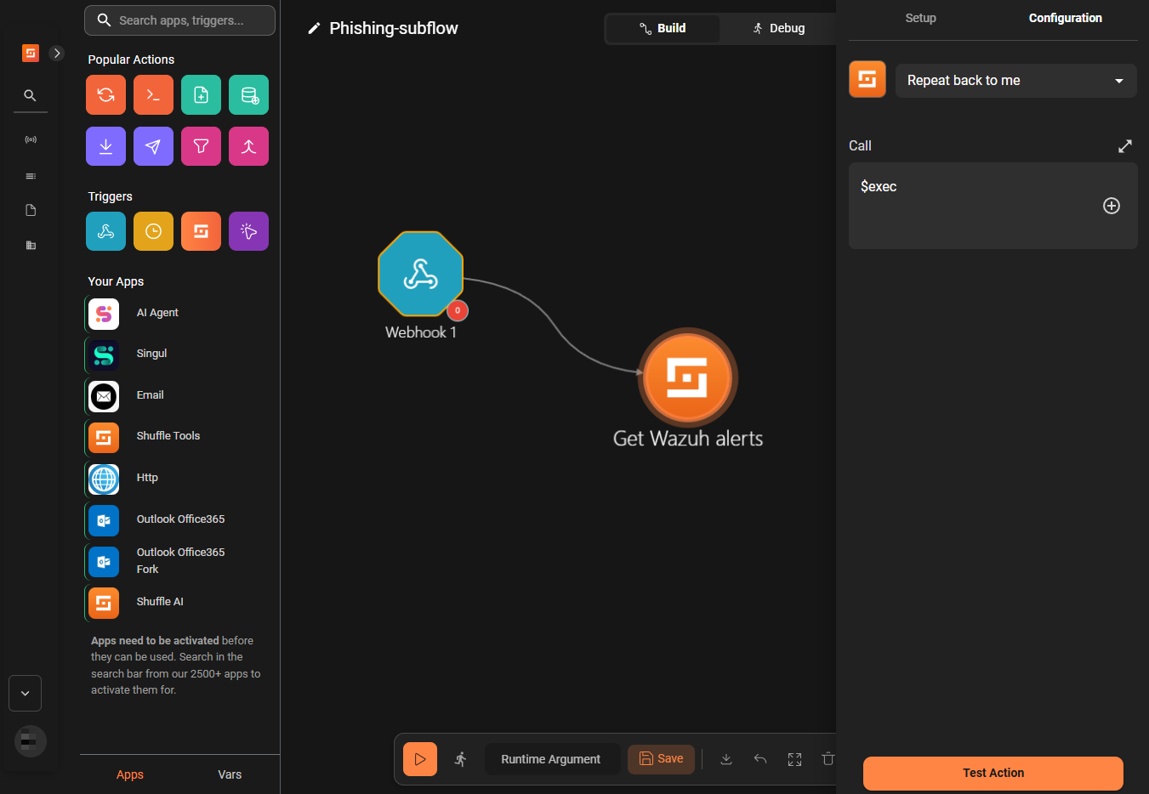Click the Test Action button
Screen dimensions: 1149x794
(x=992, y=773)
